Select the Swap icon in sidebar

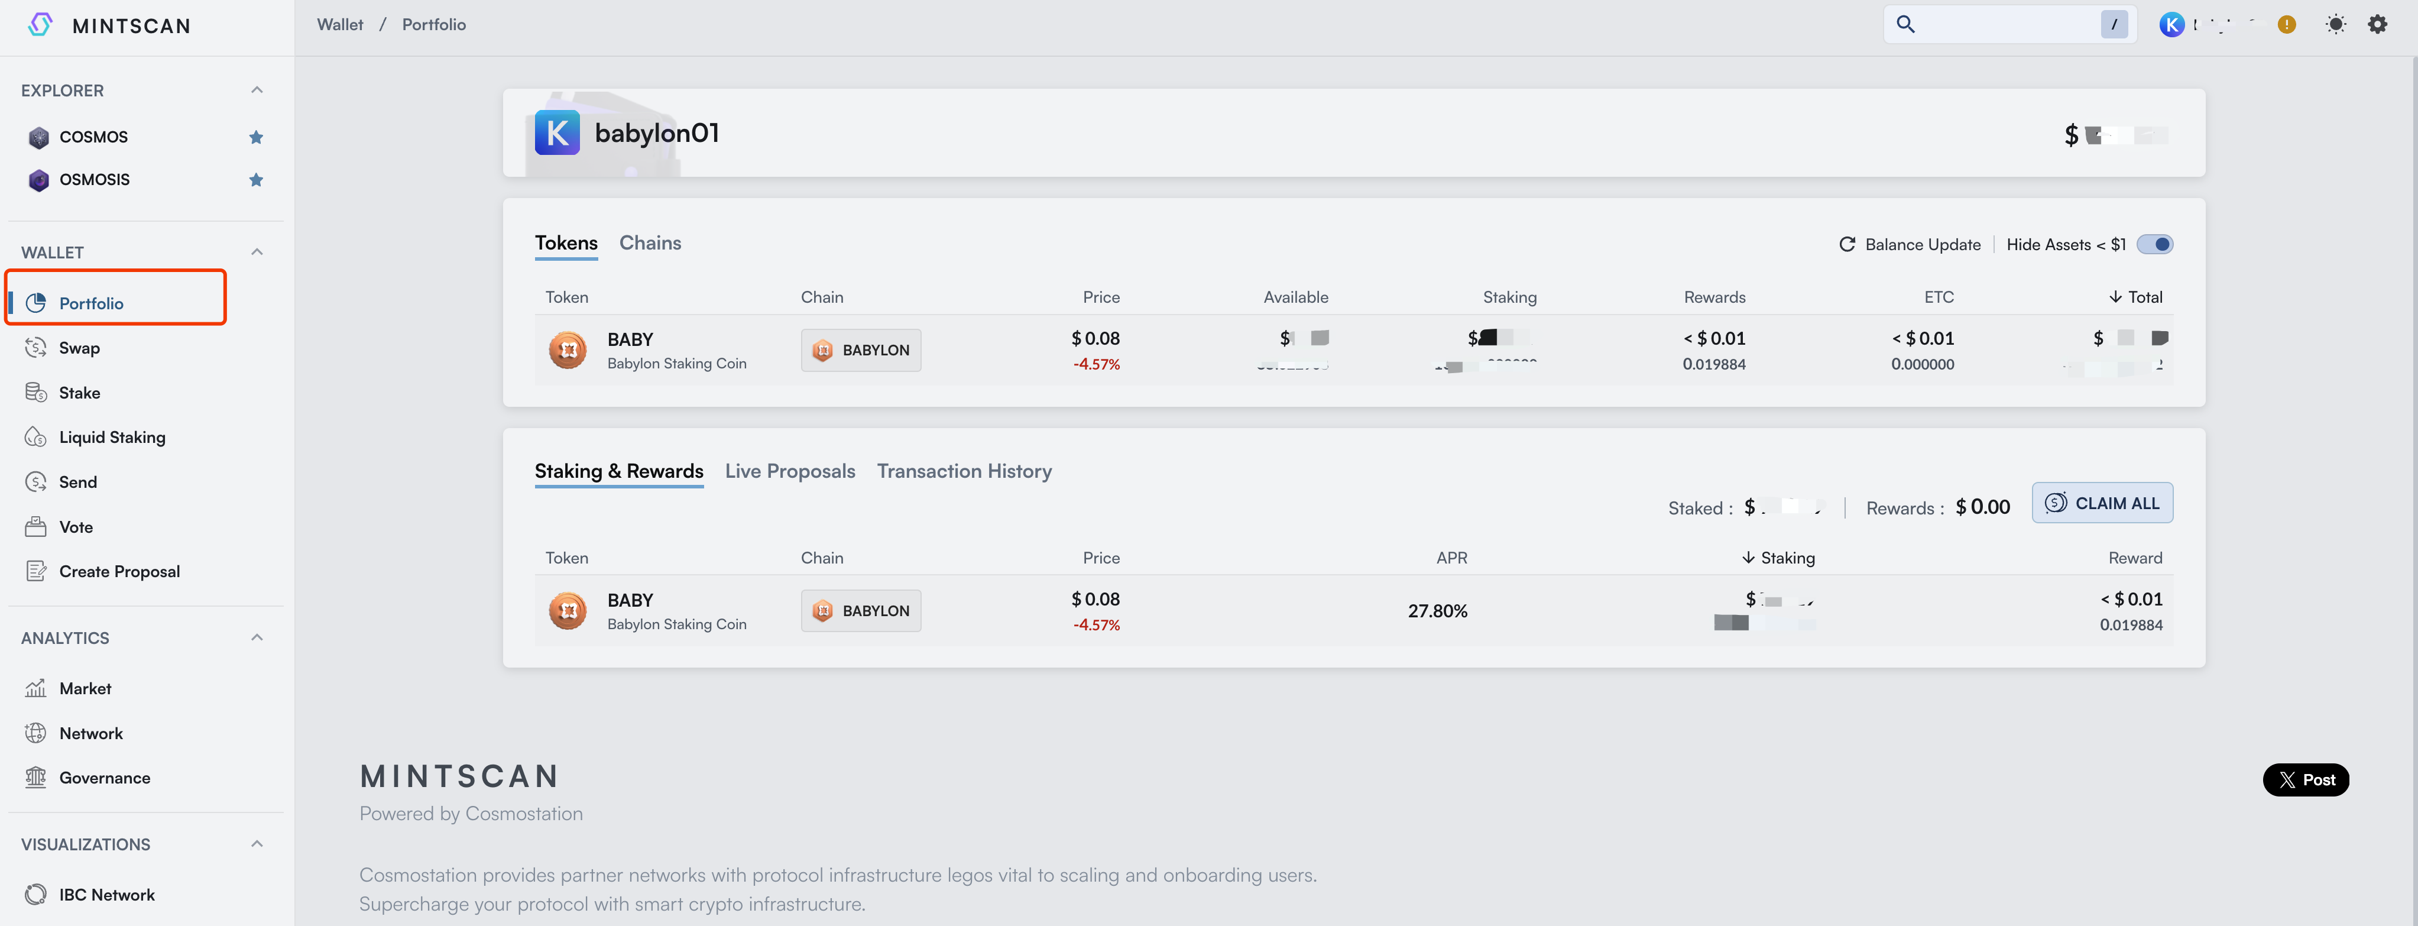pos(35,348)
